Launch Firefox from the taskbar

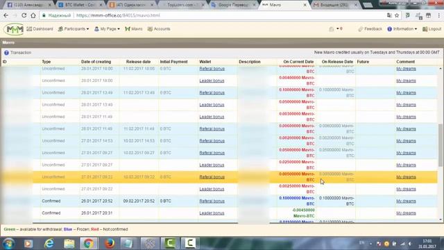[110, 244]
